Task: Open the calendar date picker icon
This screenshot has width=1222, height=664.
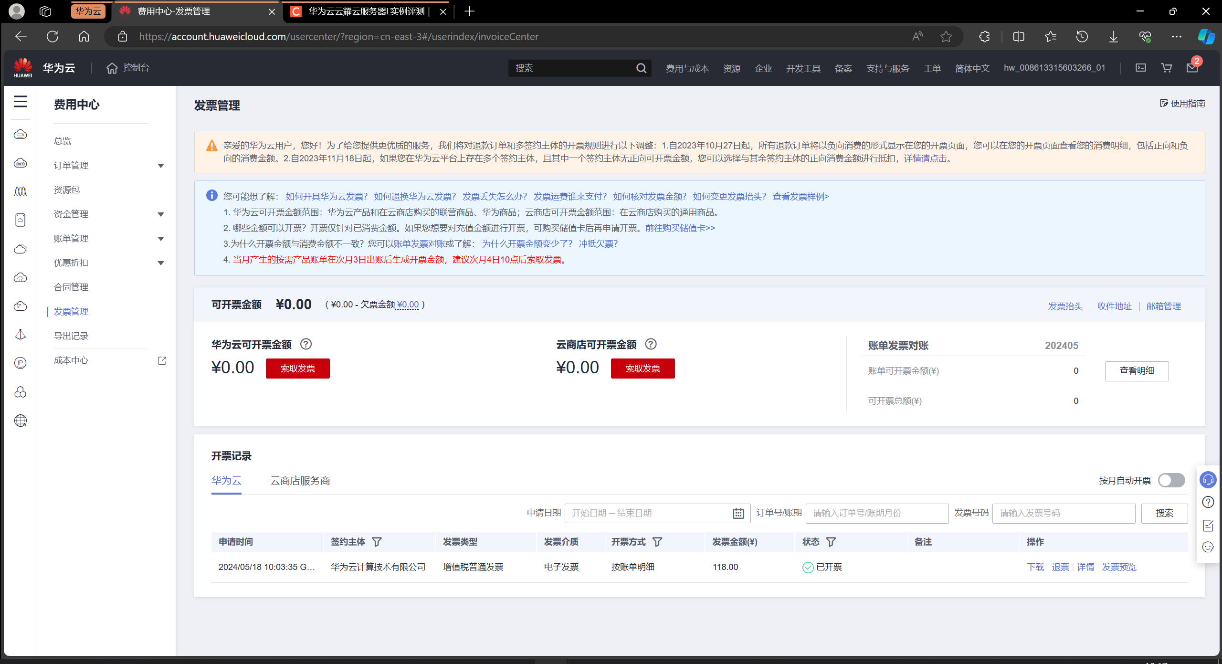Action: (738, 513)
